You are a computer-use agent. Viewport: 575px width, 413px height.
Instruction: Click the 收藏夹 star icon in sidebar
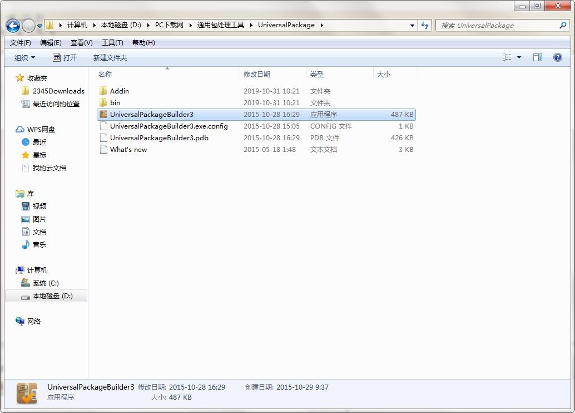[20, 78]
